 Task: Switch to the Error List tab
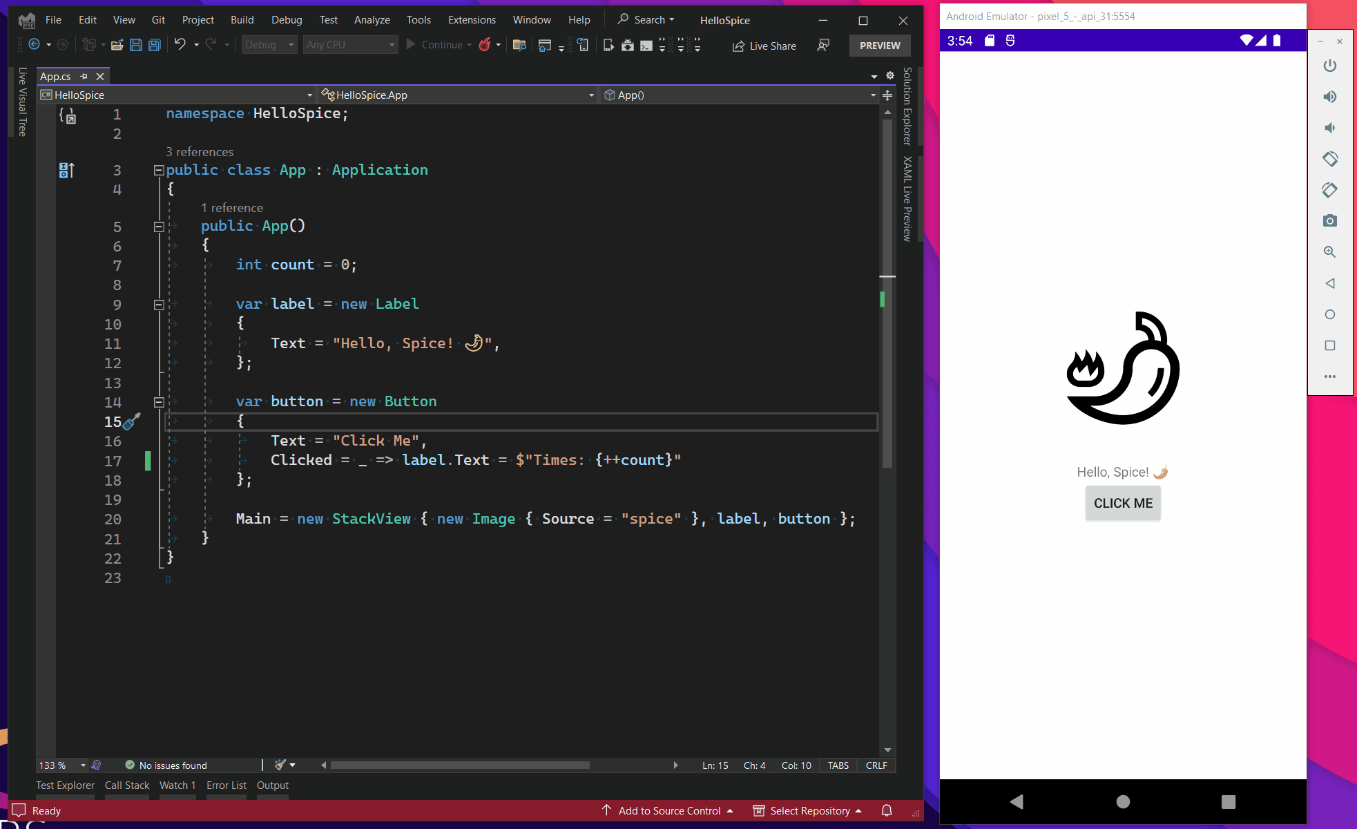226,785
